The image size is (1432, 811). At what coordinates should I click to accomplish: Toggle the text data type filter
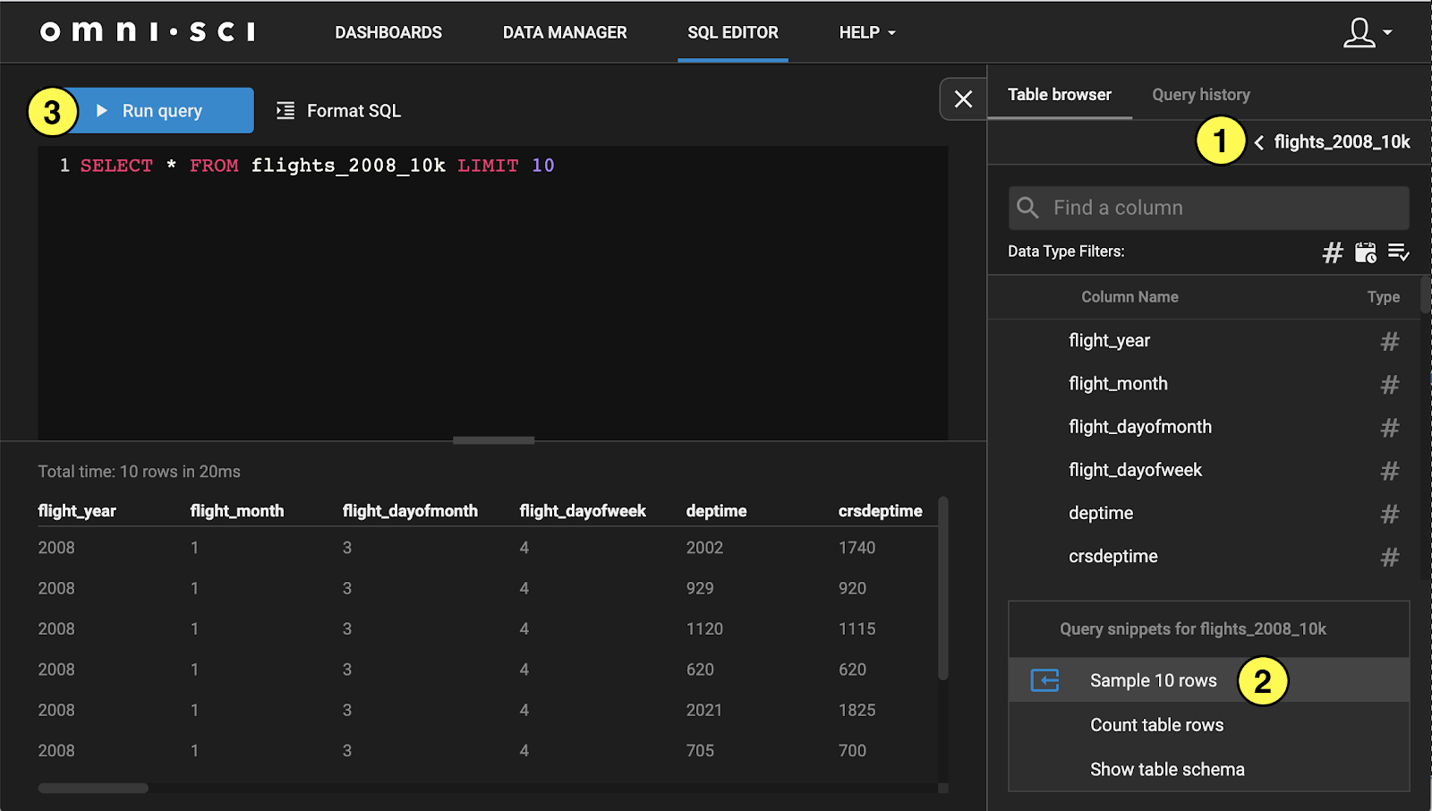pyautogui.click(x=1399, y=252)
